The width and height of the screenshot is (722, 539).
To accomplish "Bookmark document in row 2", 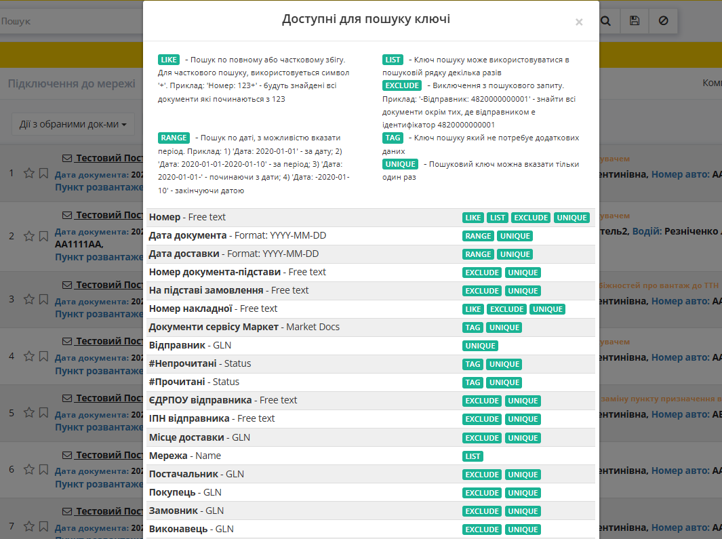I will (x=43, y=236).
